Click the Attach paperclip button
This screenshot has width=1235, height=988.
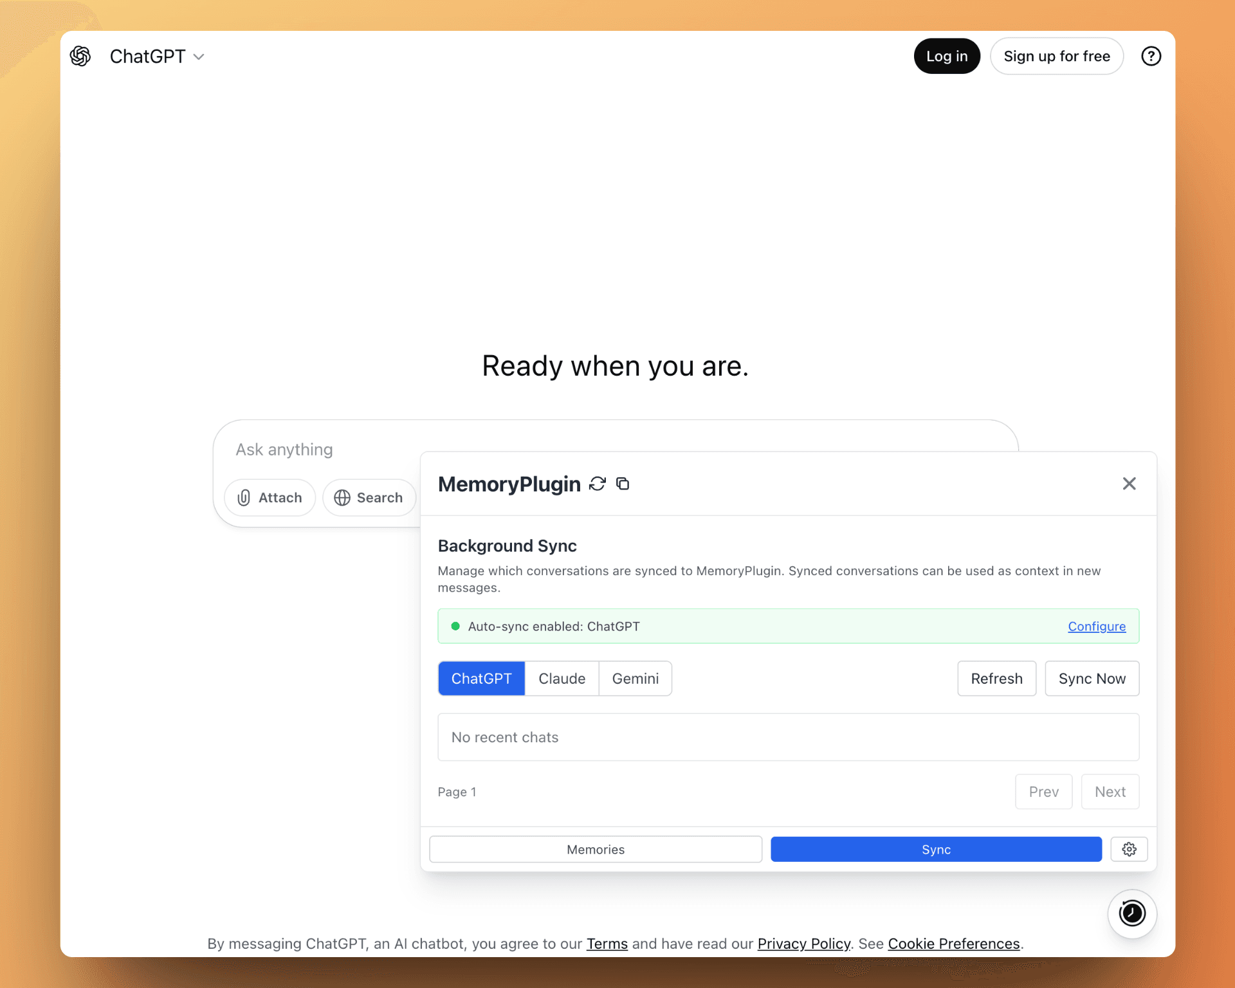coord(270,497)
